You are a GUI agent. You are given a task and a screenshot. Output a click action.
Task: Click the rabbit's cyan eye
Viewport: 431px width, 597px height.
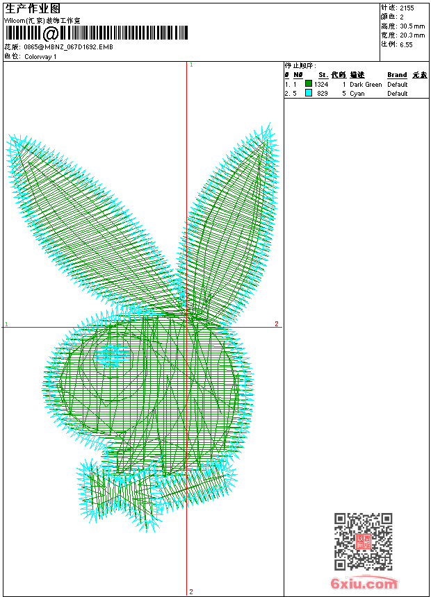(111, 355)
